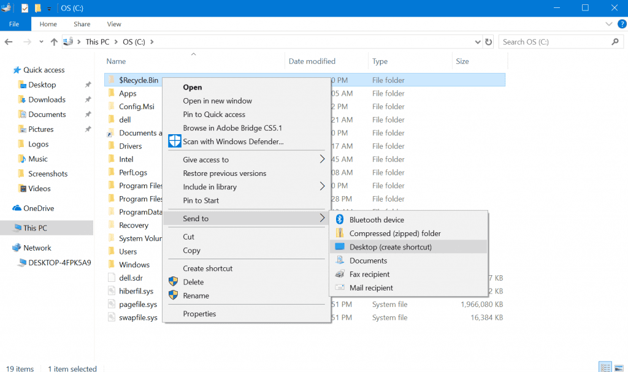The height and width of the screenshot is (372, 628).
Task: Click the shield icon beside Rename
Action: coord(173,295)
